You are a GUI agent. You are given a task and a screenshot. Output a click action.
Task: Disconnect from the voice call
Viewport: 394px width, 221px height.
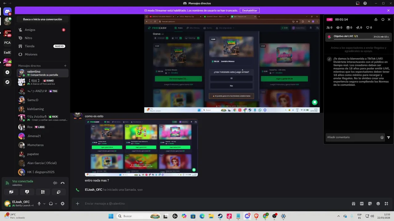pyautogui.click(x=62, y=183)
